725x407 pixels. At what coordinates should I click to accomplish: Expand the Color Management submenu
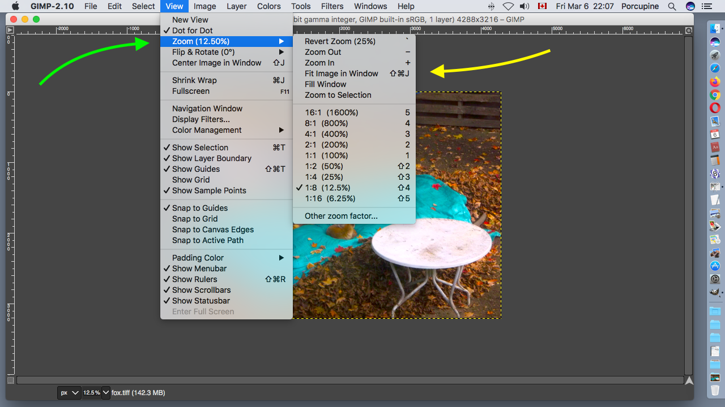point(227,130)
